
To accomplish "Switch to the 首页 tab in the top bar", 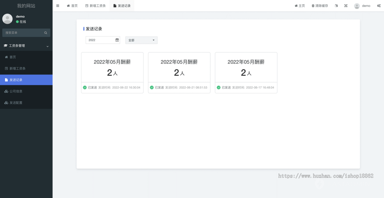I will click(x=72, y=5).
